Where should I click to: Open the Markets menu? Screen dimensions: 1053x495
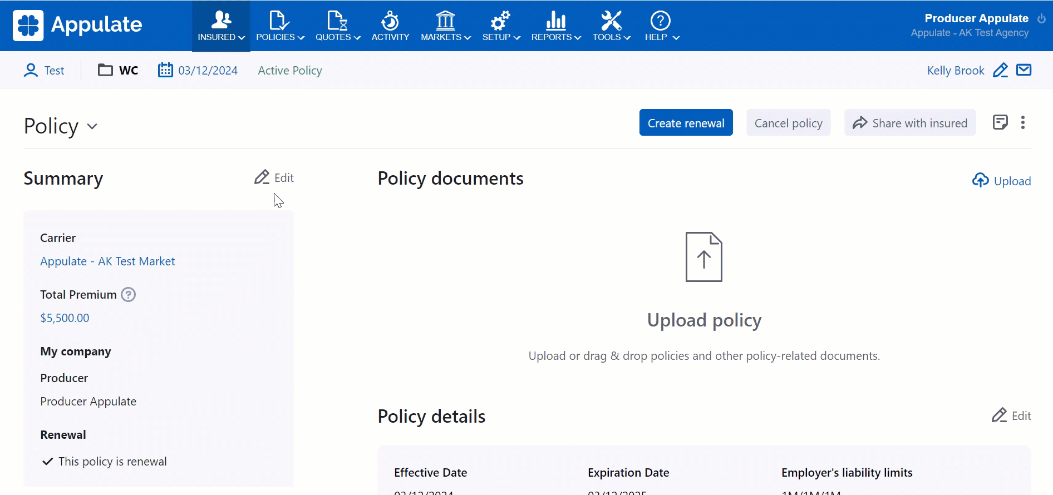(x=445, y=26)
